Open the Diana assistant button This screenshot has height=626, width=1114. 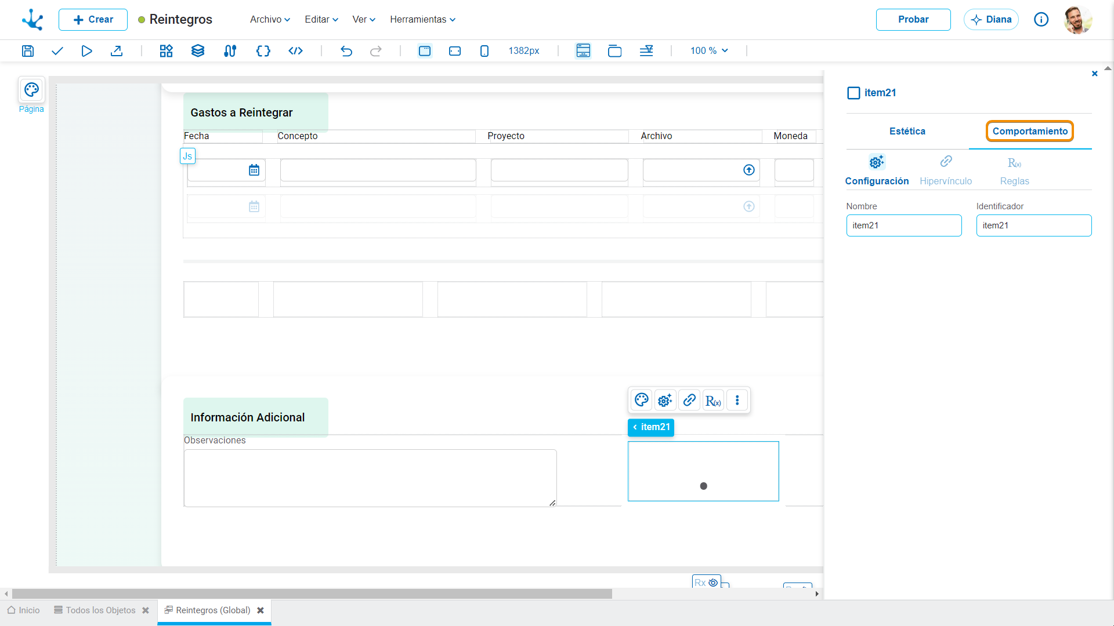click(991, 20)
